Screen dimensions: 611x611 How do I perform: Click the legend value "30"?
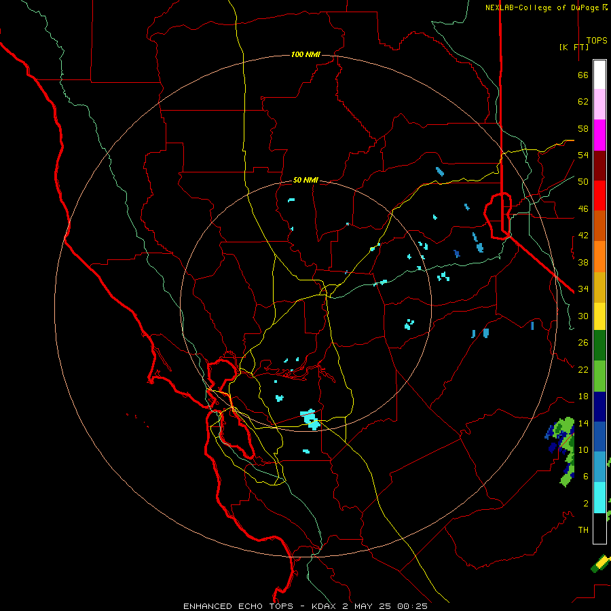tap(583, 316)
